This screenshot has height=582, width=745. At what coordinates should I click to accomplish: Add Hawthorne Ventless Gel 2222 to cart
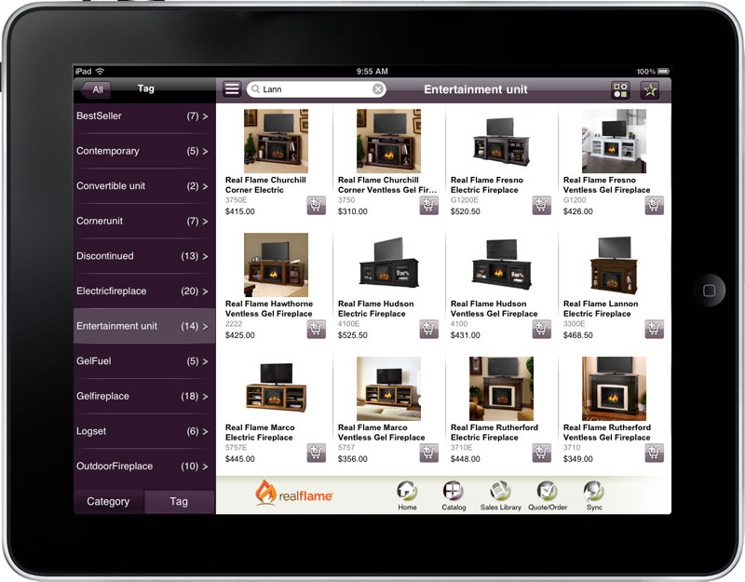[316, 329]
